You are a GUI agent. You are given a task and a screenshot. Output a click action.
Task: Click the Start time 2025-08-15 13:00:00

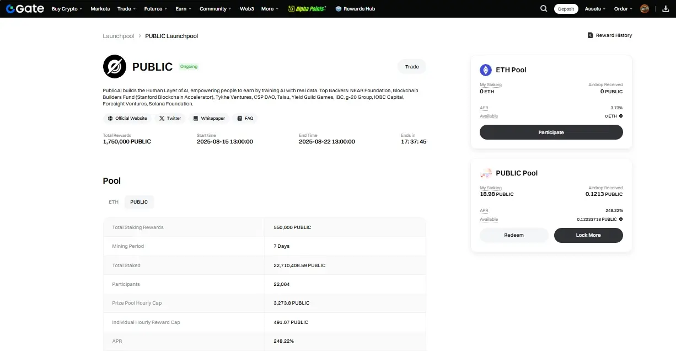225,142
